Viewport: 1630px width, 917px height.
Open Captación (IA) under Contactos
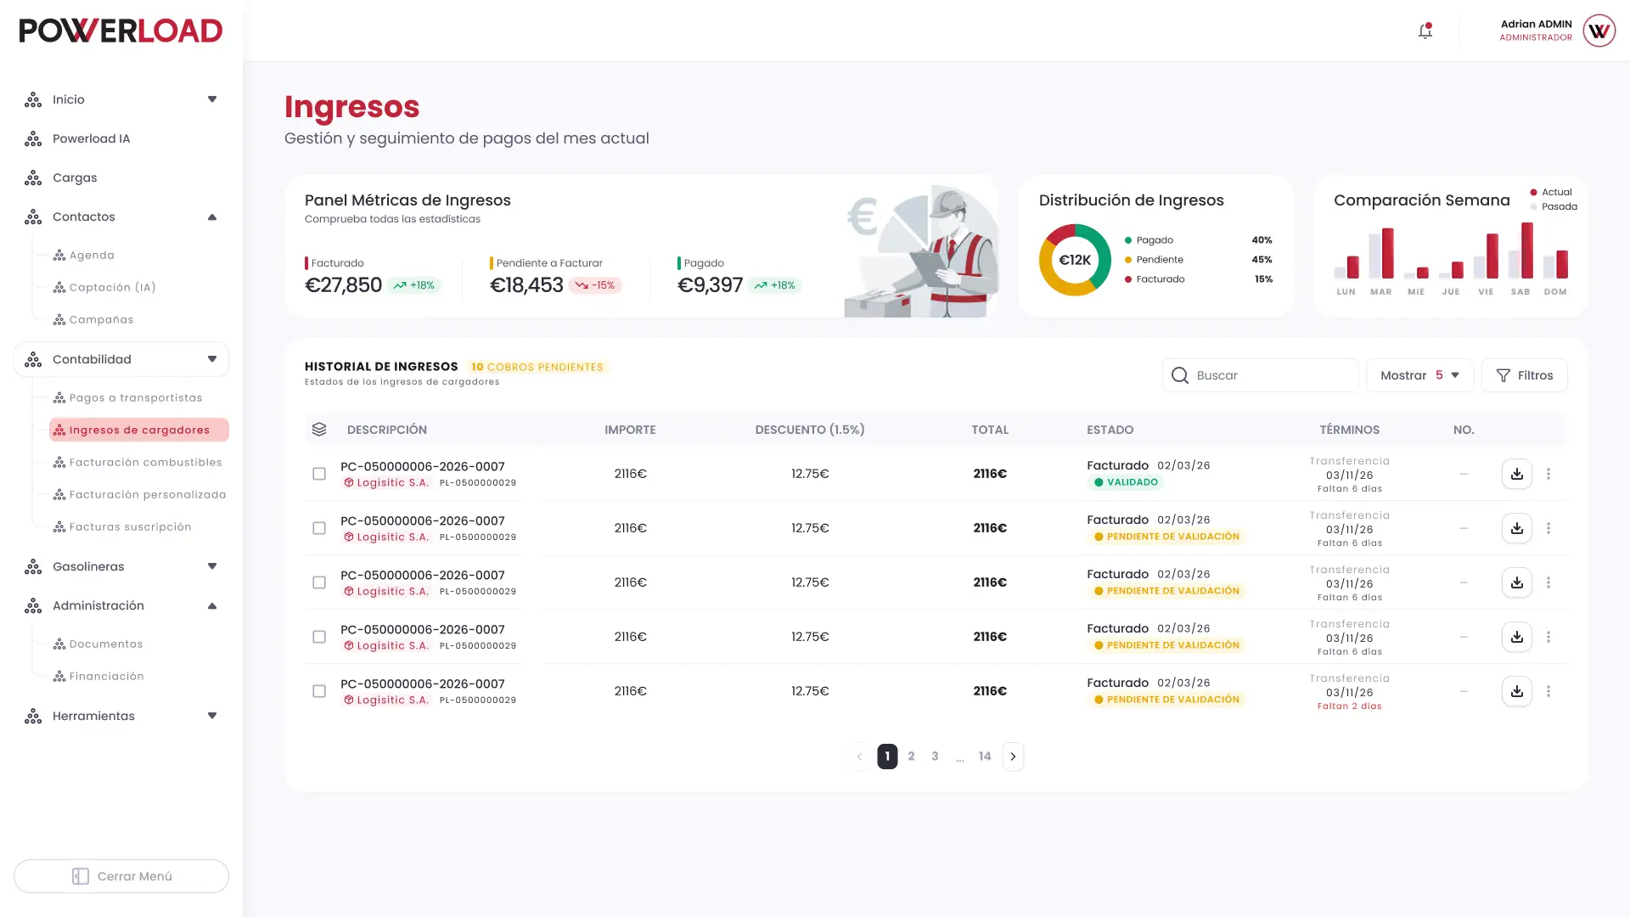(x=112, y=287)
